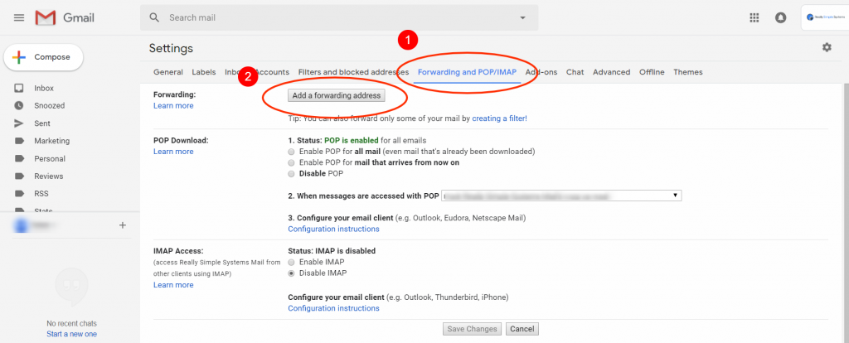Viewport: 849px width, 343px height.
Task: Click the Snoozed clock icon
Action: click(19, 105)
